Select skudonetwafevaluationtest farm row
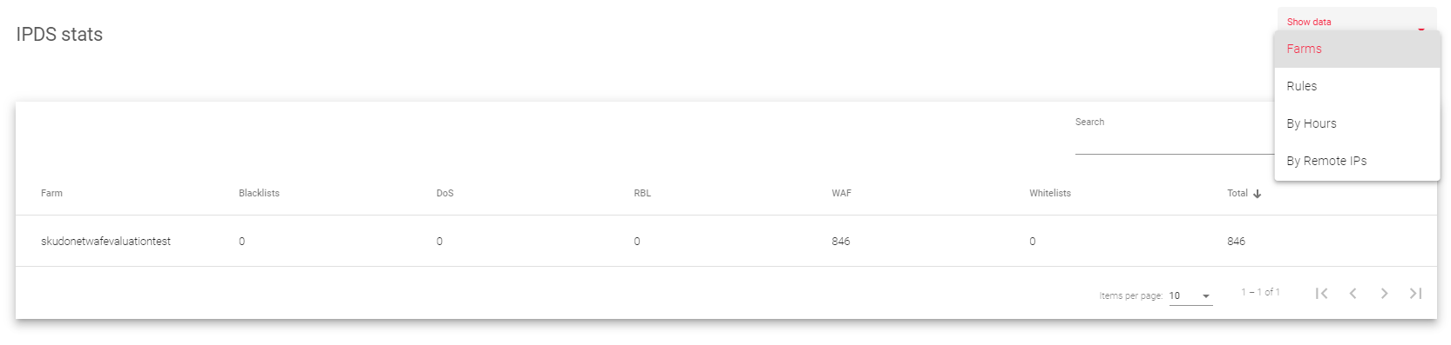The height and width of the screenshot is (345, 1451). tap(726, 241)
